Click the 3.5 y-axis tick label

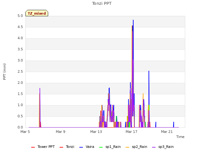(x=20, y=49)
